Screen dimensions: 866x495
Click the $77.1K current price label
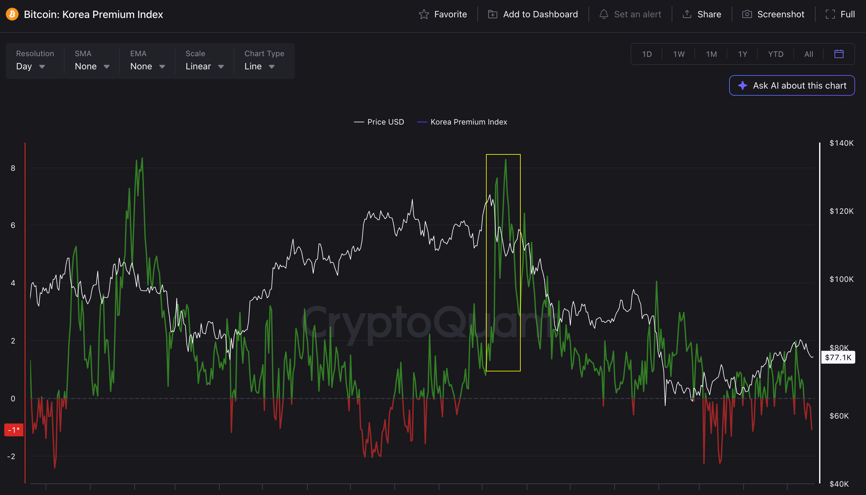click(x=838, y=357)
